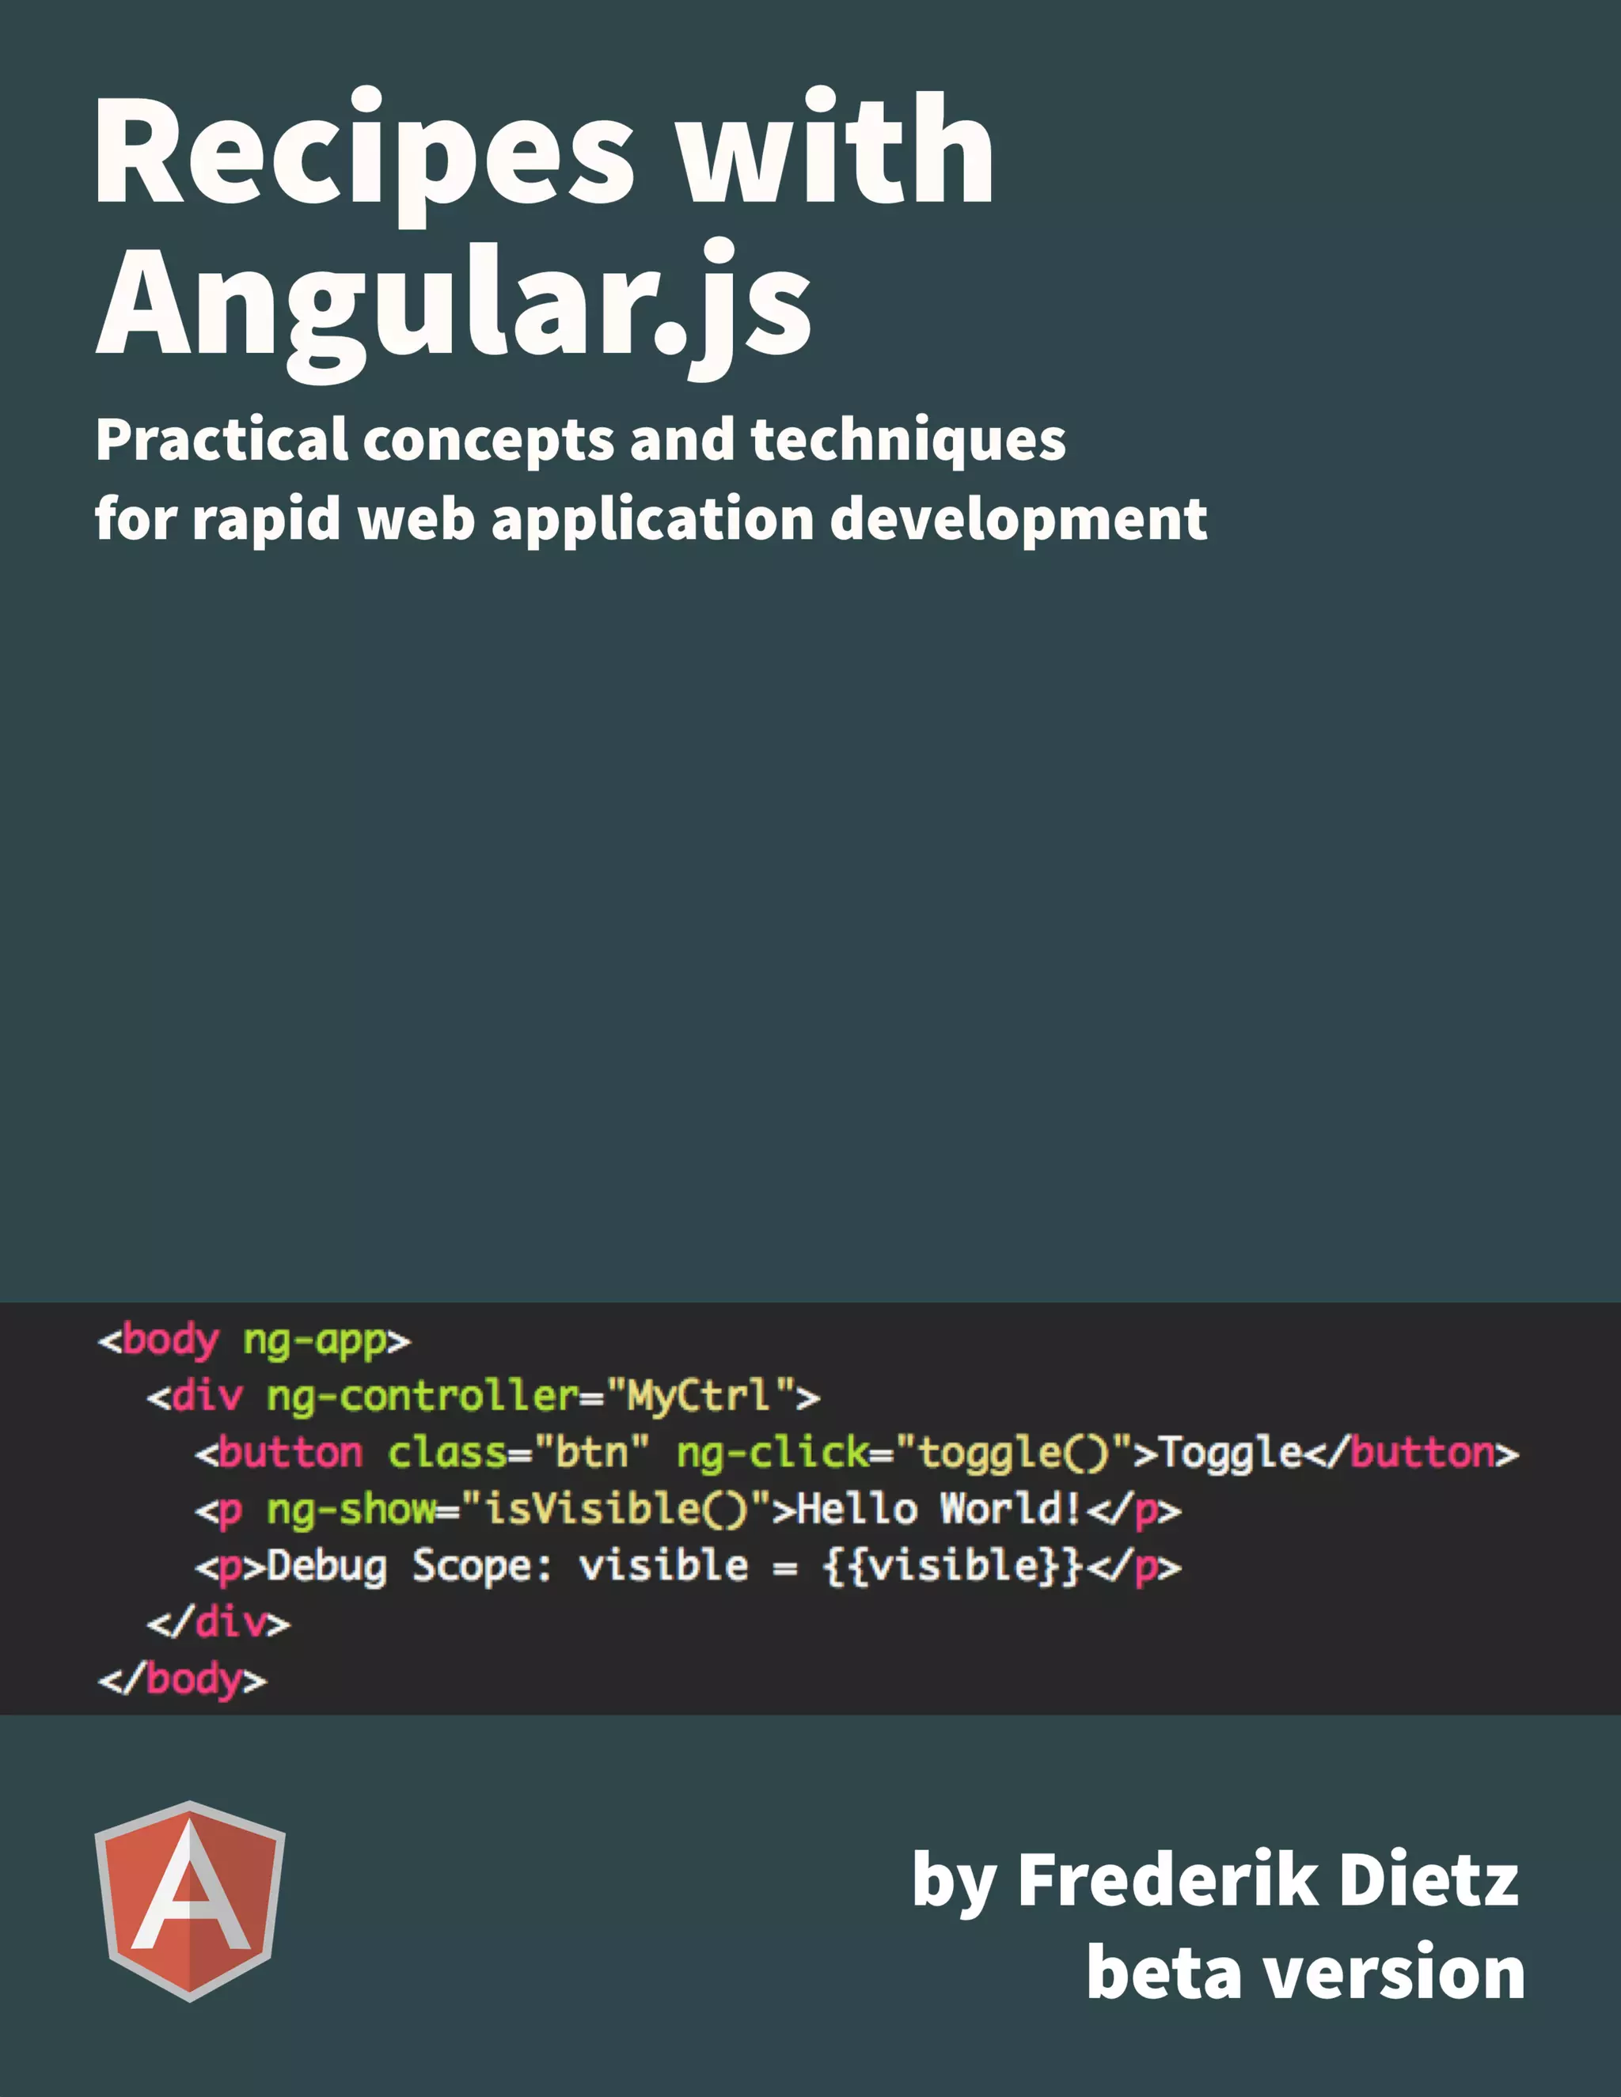Click the opening button tag name
The width and height of the screenshot is (1621, 2097).
(x=291, y=1453)
